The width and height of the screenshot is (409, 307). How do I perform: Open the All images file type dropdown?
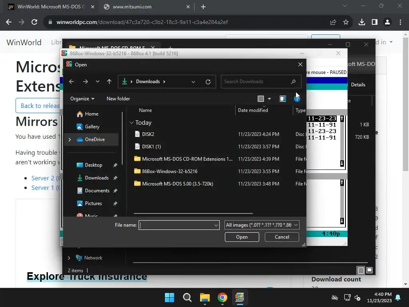(262, 225)
